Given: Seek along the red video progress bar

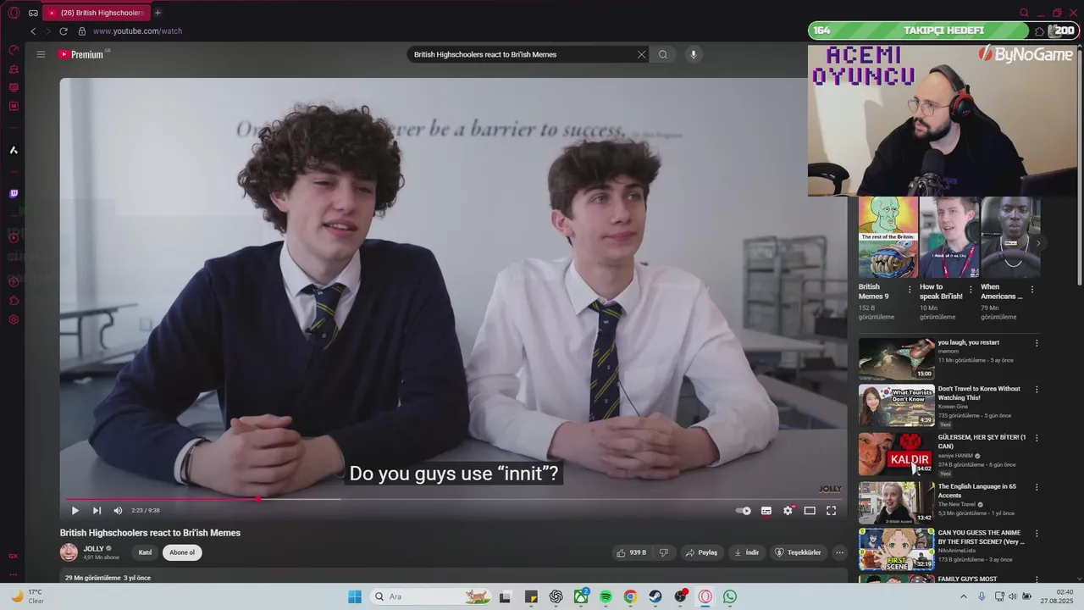Looking at the screenshot, I should pos(453,499).
